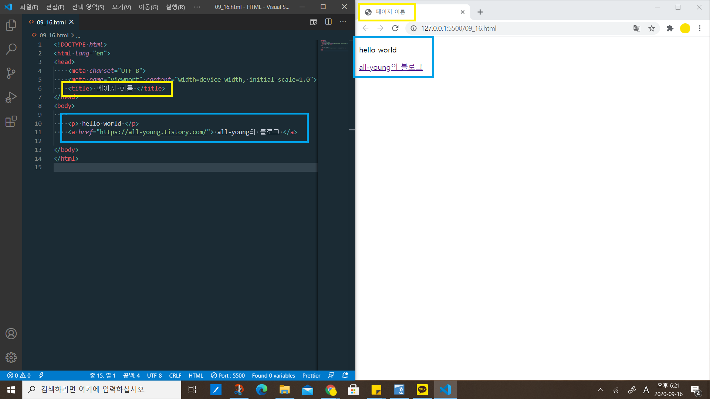The height and width of the screenshot is (399, 710).
Task: Open the Extensions view
Action: pyautogui.click(x=11, y=121)
